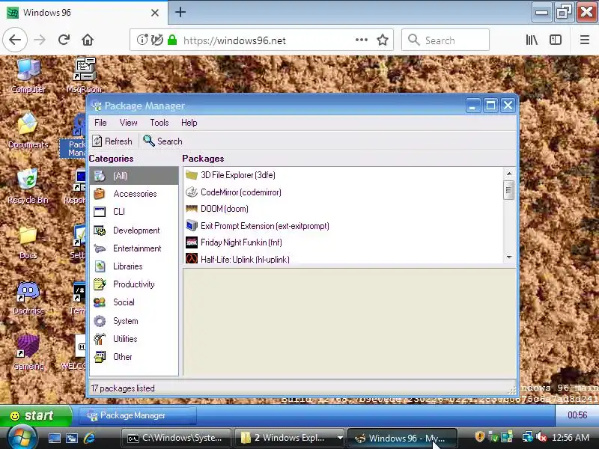Close the Windows 96 browser tab
This screenshot has height=449, width=599.
(x=155, y=13)
